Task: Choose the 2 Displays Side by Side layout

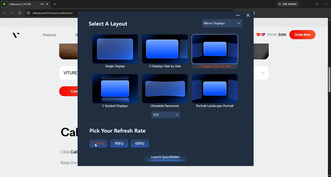Action: click(165, 49)
